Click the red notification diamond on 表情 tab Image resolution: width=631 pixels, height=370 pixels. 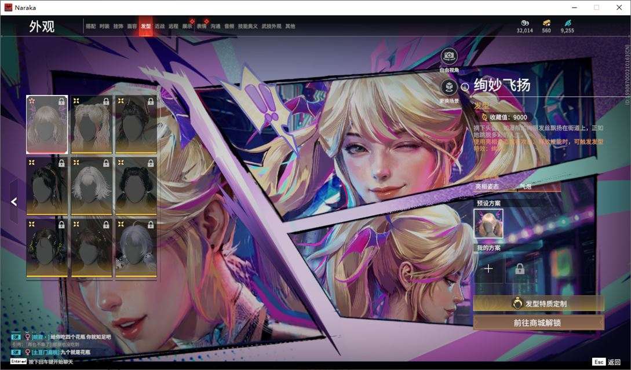click(x=206, y=21)
